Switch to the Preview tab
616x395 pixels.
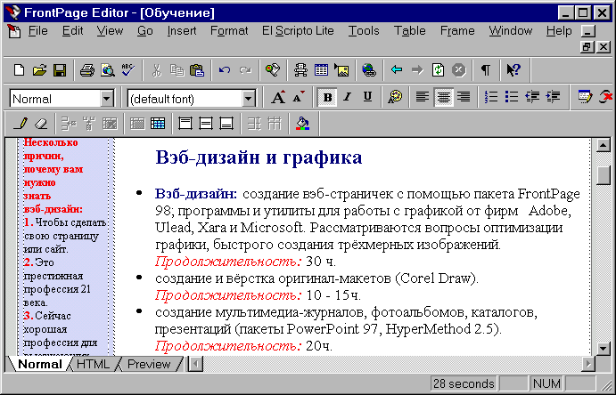click(149, 364)
